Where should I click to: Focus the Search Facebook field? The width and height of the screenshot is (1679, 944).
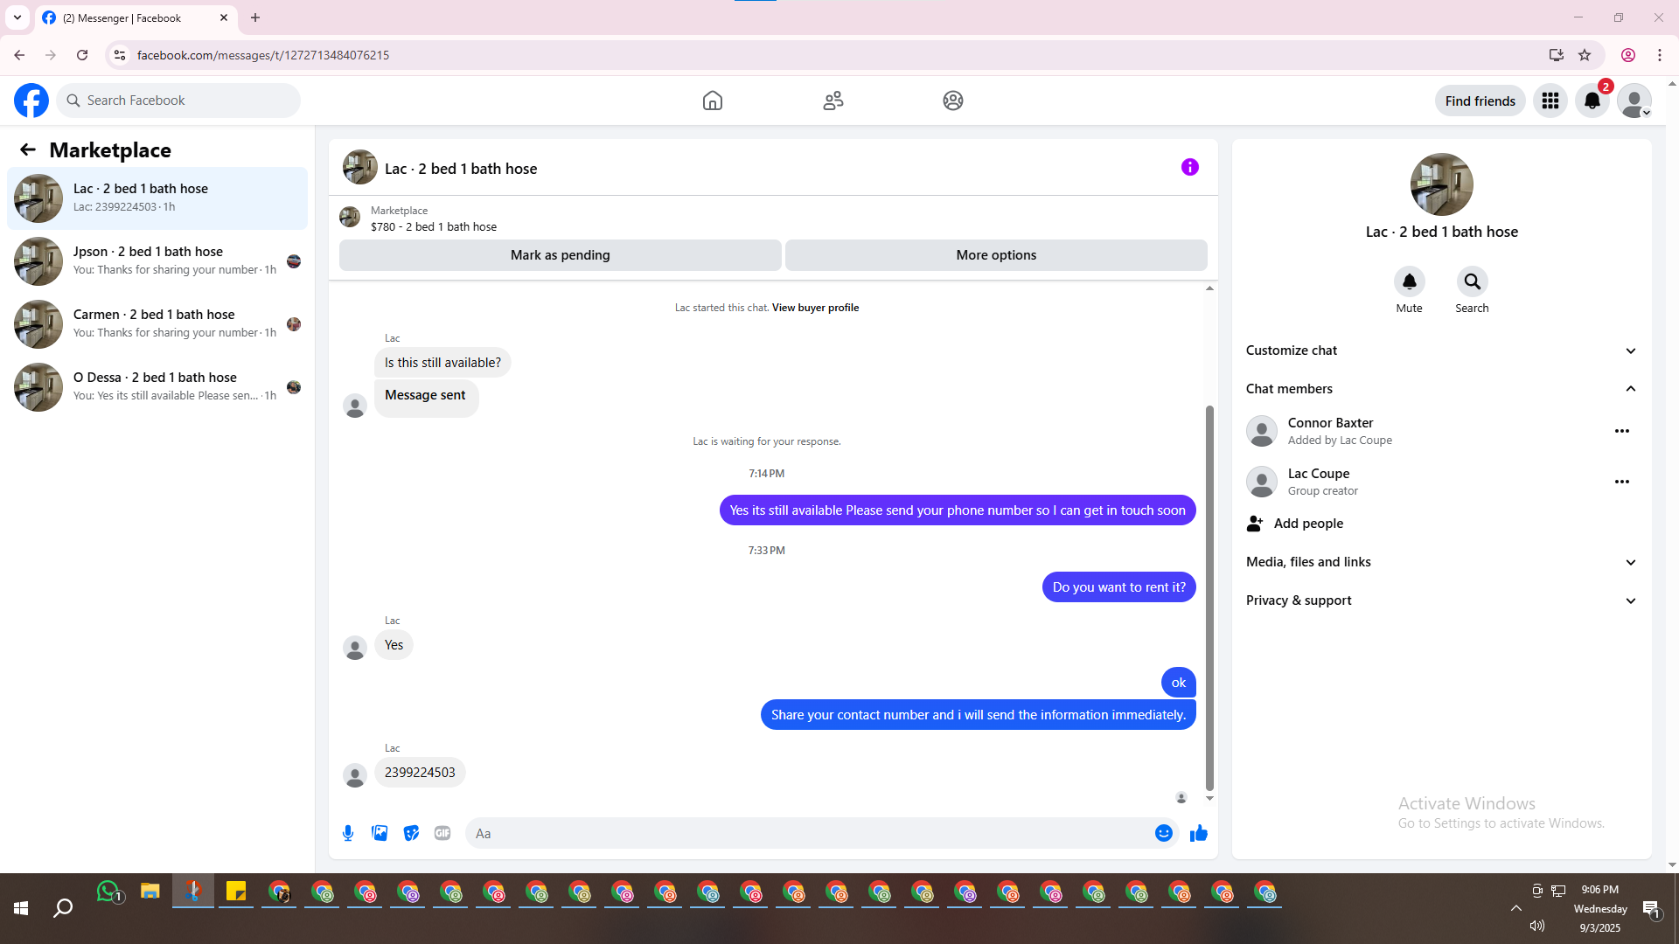coord(178,101)
